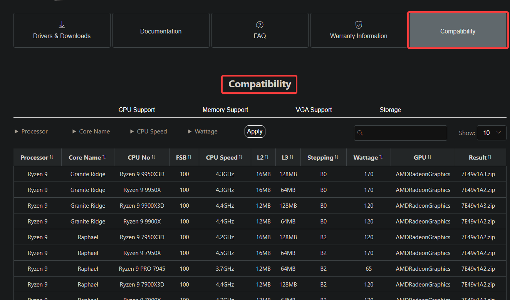The height and width of the screenshot is (300, 510).
Task: Sort table by CPU Speed column
Action: (x=225, y=157)
